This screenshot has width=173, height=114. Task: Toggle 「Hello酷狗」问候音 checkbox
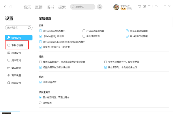coord(40,36)
